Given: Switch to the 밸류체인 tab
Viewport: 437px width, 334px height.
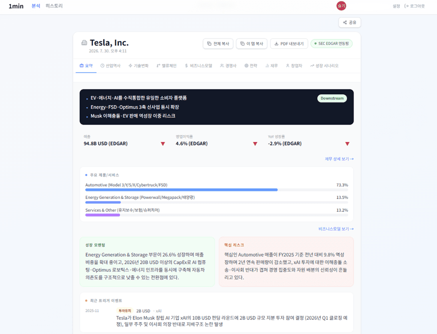Looking at the screenshot, I should [166, 66].
